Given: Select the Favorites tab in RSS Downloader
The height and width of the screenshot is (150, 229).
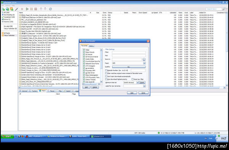Looking at the screenshot, I should (x=84, y=46).
